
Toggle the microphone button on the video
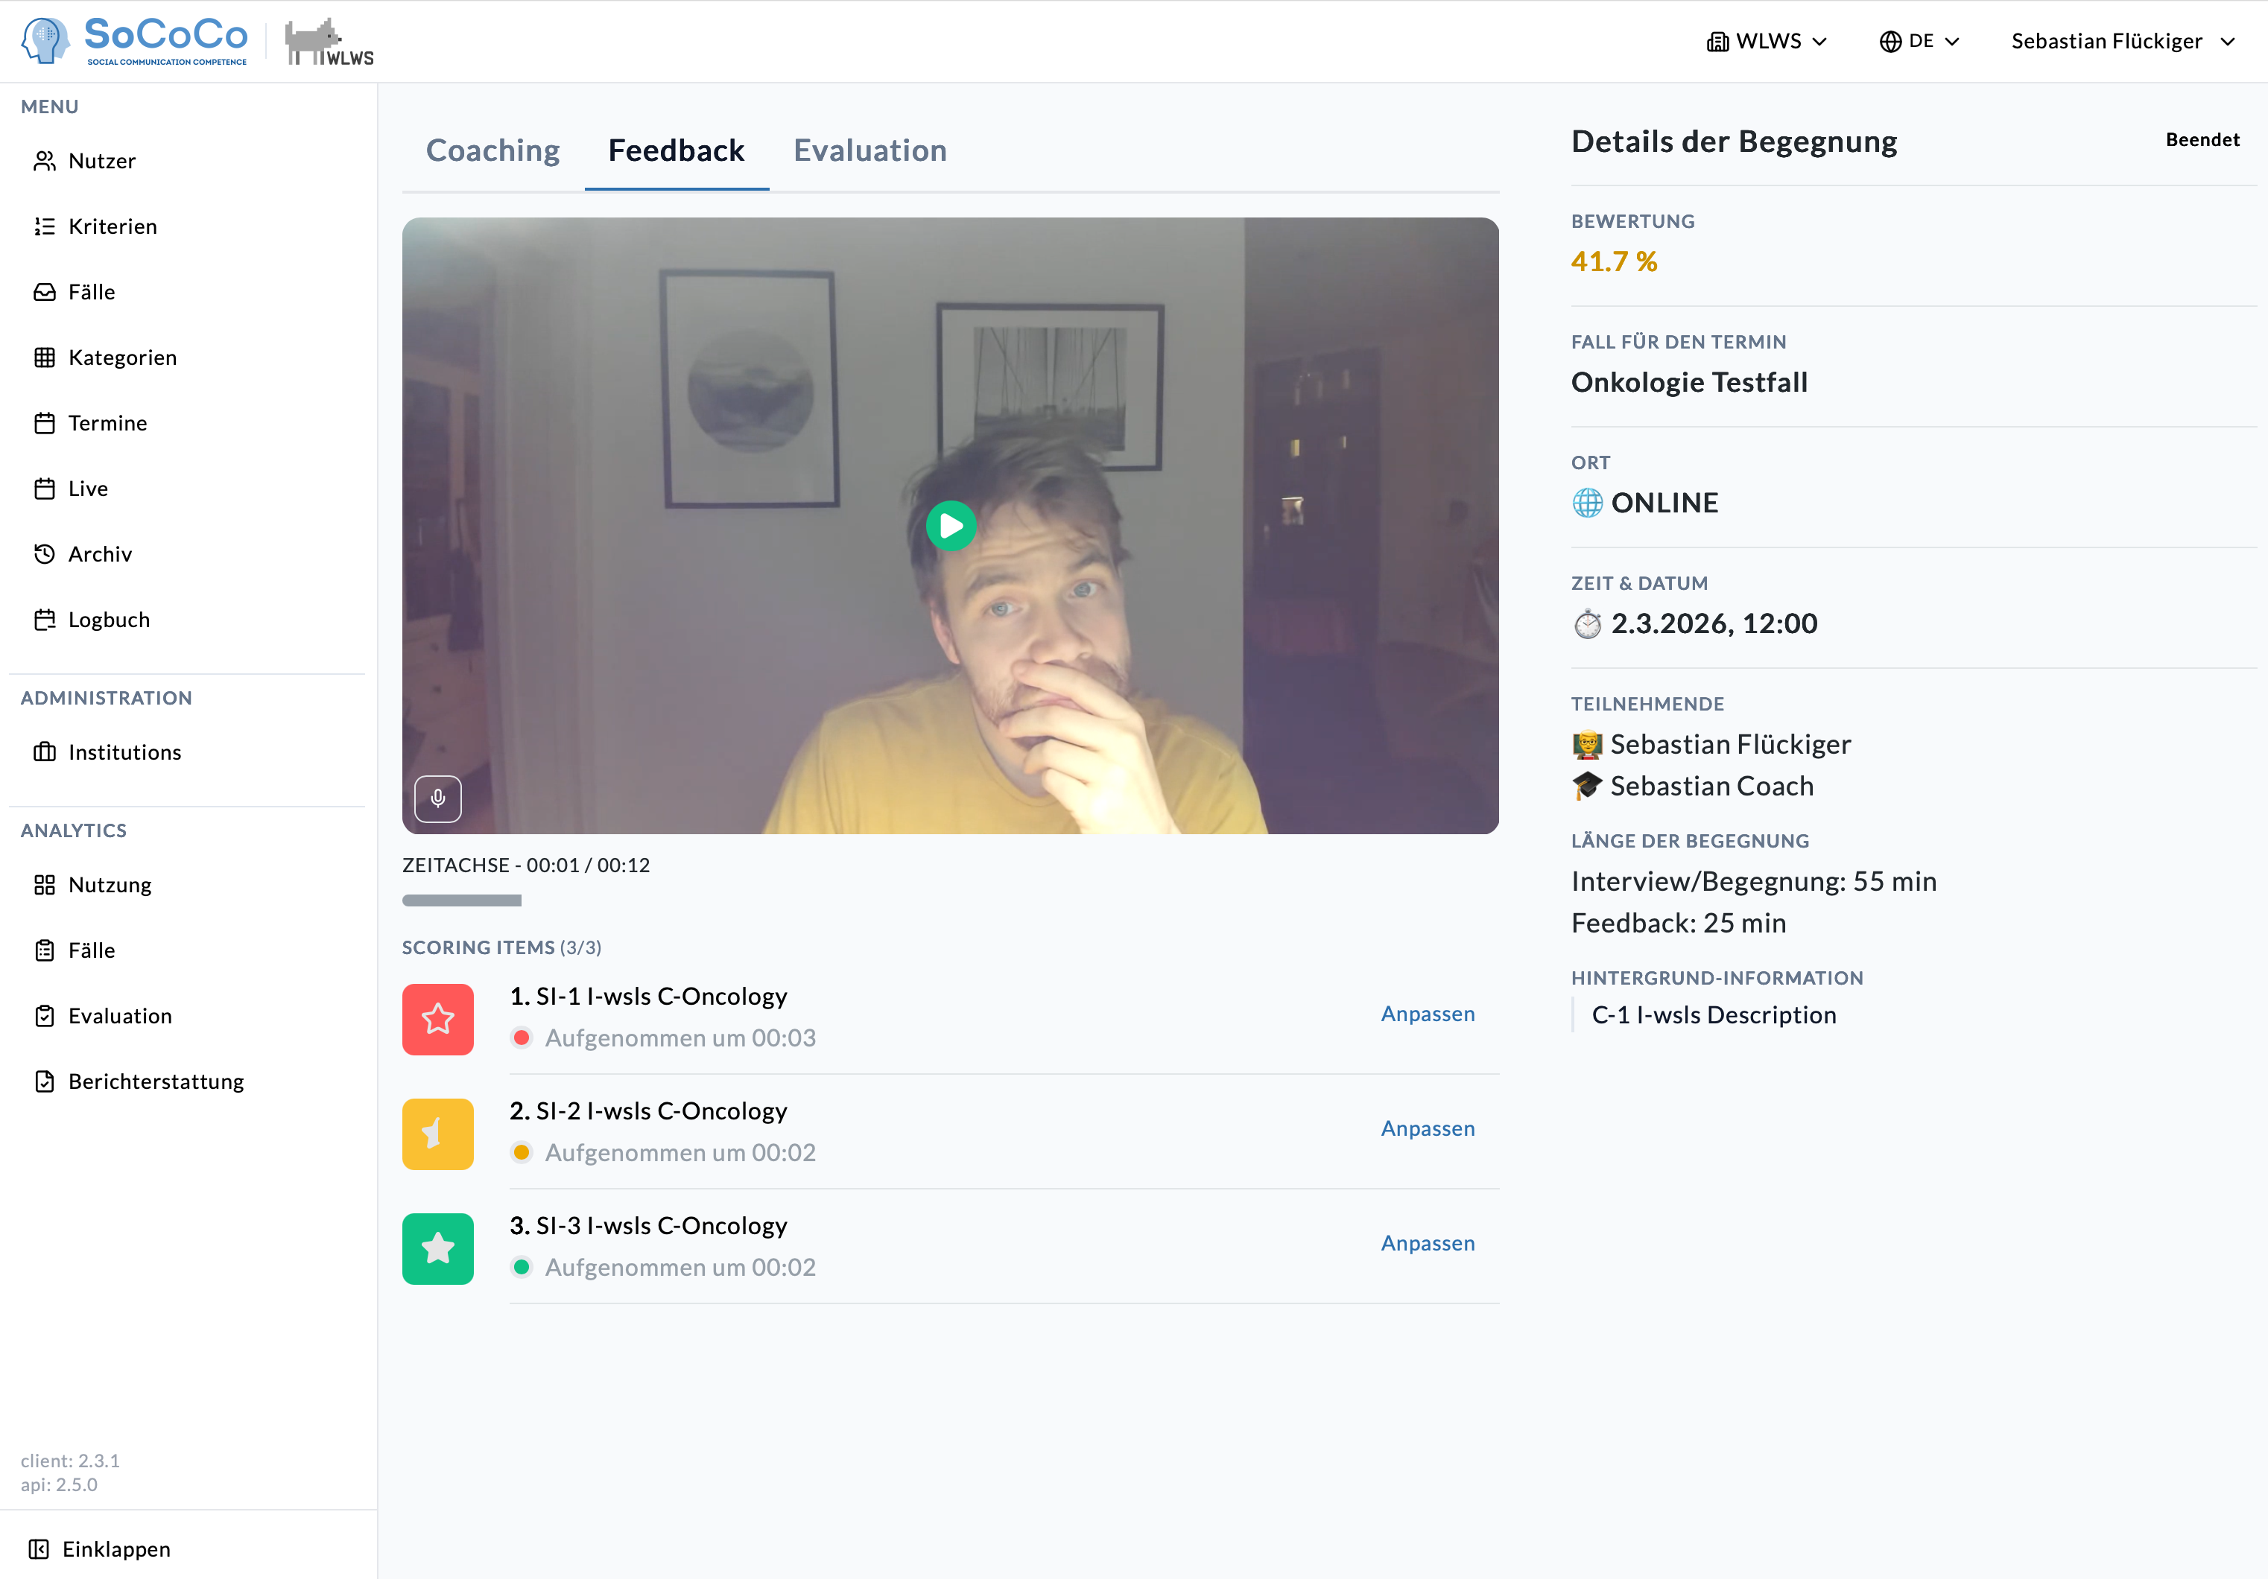(437, 798)
